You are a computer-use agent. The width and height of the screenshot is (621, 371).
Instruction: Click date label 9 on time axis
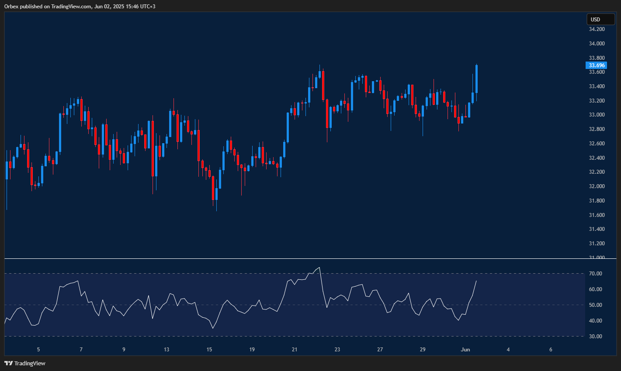click(x=124, y=350)
